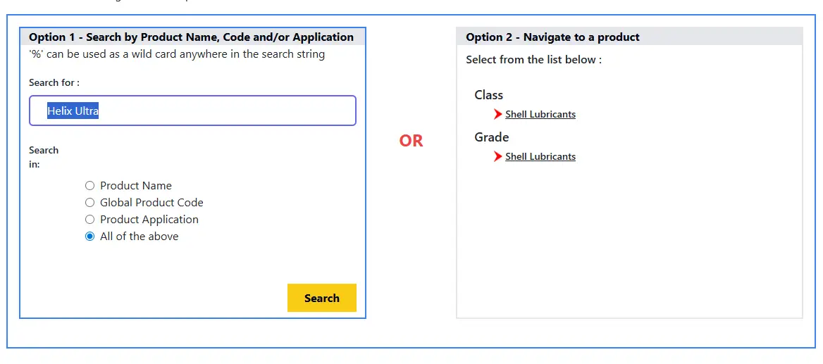
Task: Click the Search for label
Action: coord(54,83)
